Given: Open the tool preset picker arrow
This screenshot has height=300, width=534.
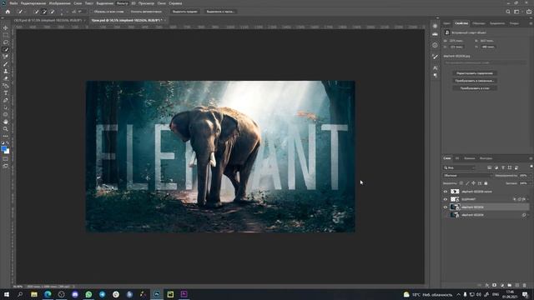Looking at the screenshot, I should 25,12.
